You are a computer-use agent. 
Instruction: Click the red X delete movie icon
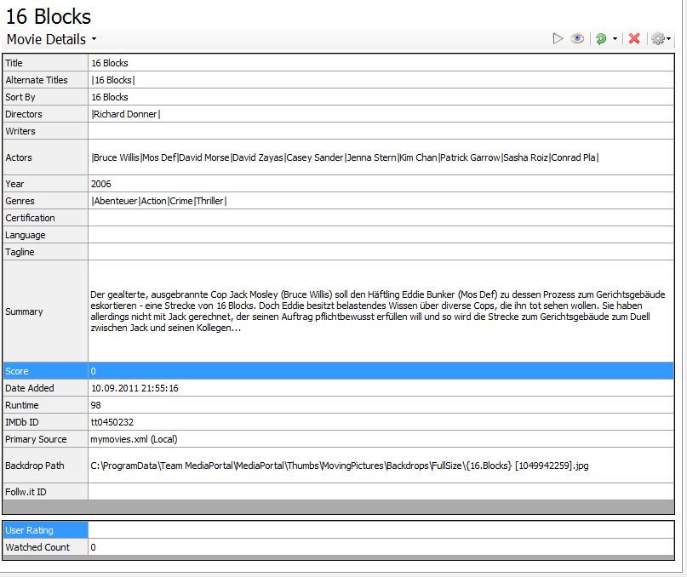tap(634, 39)
